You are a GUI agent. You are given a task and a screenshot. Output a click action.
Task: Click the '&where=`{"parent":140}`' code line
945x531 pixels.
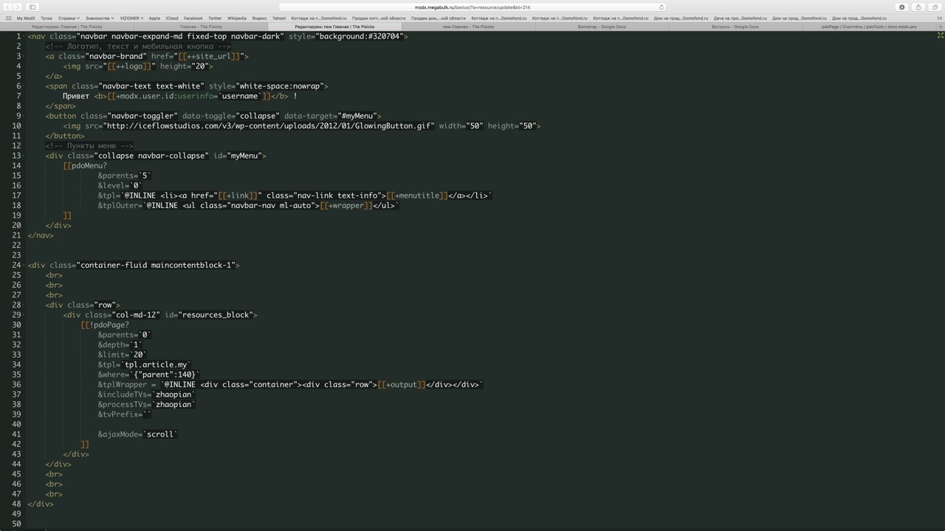pos(149,375)
